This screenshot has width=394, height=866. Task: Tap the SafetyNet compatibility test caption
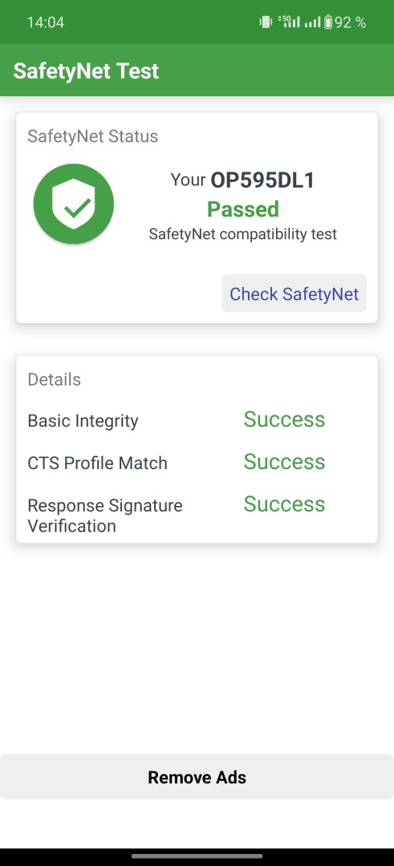(243, 234)
